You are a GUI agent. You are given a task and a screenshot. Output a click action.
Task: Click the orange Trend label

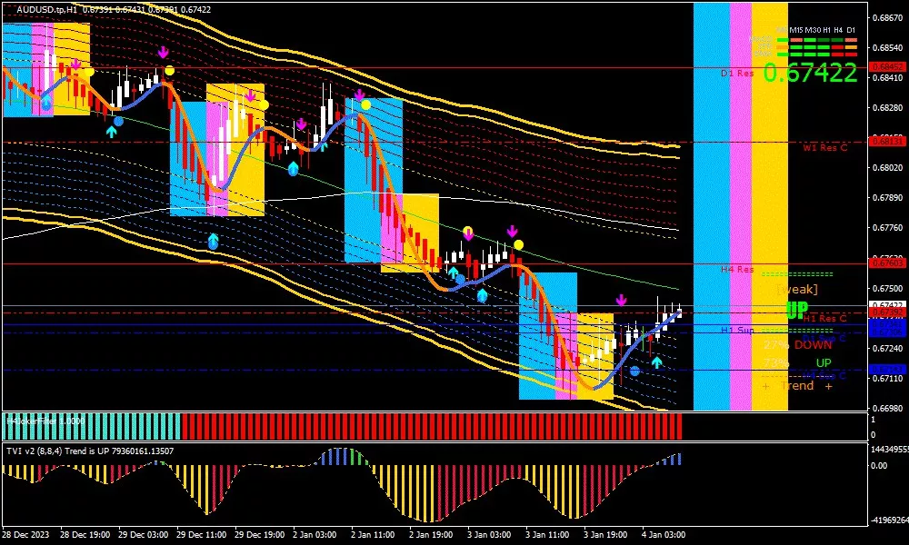pyautogui.click(x=797, y=386)
